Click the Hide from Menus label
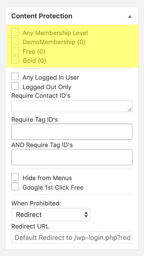 point(47,178)
